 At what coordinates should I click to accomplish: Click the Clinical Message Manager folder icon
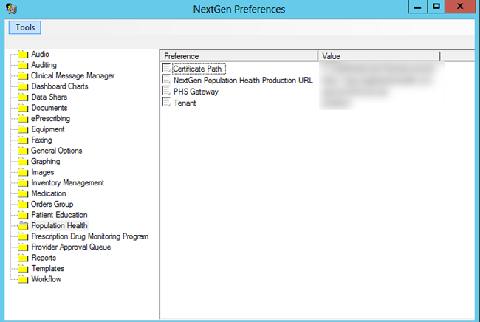pyautogui.click(x=23, y=76)
